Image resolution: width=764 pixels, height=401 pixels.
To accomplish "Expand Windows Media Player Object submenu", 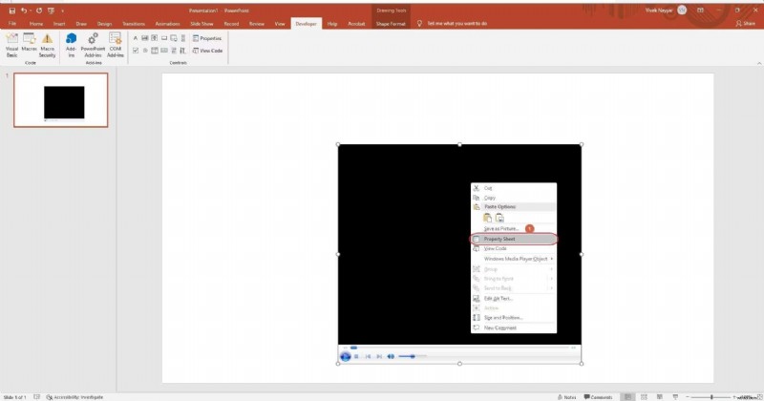I will point(514,259).
